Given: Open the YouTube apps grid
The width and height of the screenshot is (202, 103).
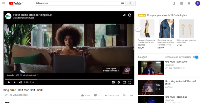Looking at the screenshot, I should [182, 3].
